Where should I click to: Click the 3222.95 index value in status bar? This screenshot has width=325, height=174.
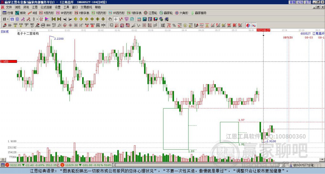pos(16,165)
